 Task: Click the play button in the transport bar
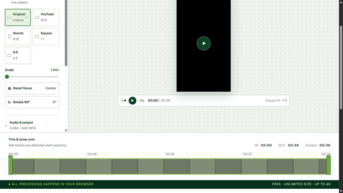[x=132, y=101]
